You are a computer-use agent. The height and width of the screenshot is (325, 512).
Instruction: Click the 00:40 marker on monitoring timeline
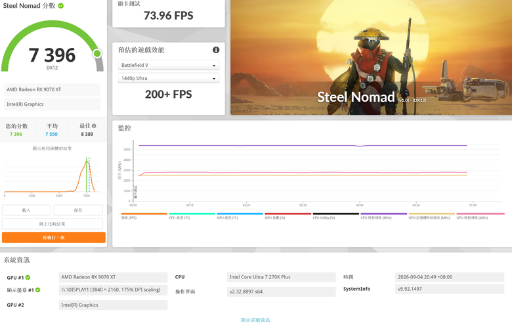click(360, 205)
